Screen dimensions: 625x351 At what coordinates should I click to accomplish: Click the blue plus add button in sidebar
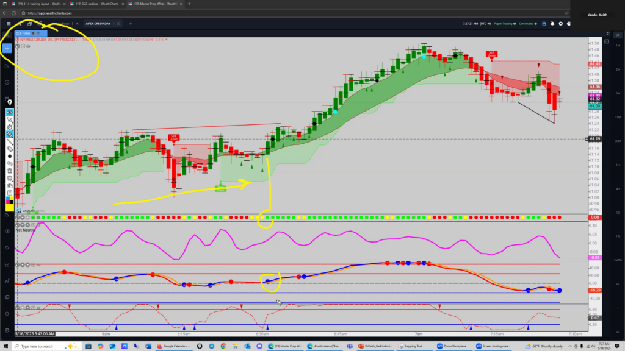(x=7, y=48)
